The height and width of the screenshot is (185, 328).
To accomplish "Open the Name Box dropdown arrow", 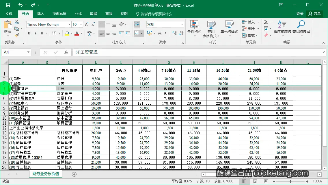I will [x=28, y=52].
